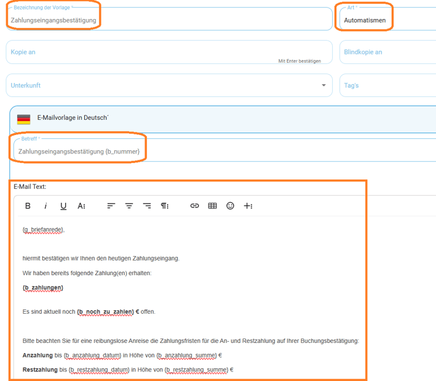Click the {g_briefanrede} placeholder

click(43, 229)
